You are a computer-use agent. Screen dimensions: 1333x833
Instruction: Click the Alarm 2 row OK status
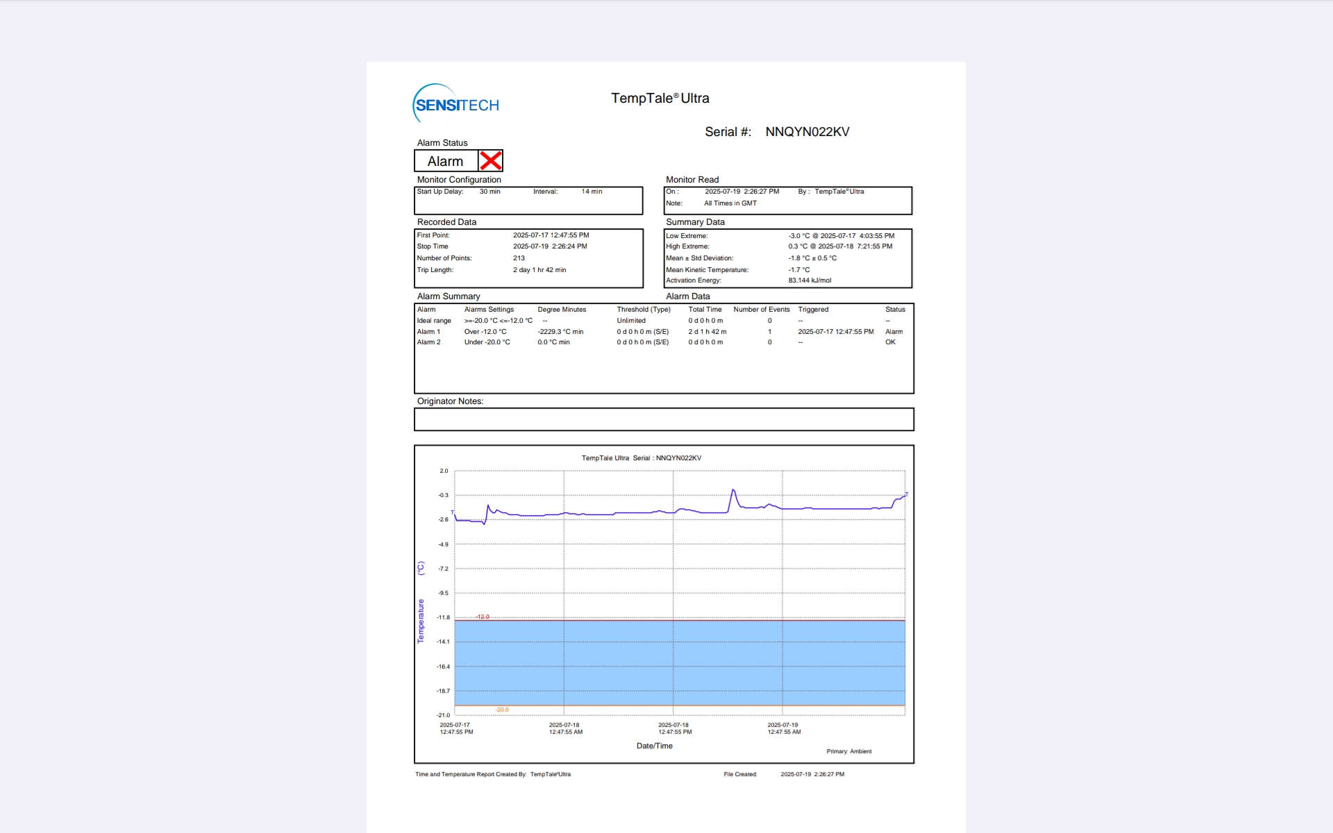[890, 342]
